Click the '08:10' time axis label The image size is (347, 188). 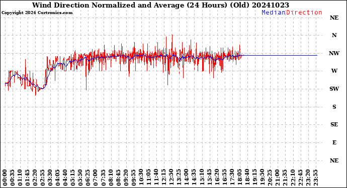(111, 177)
